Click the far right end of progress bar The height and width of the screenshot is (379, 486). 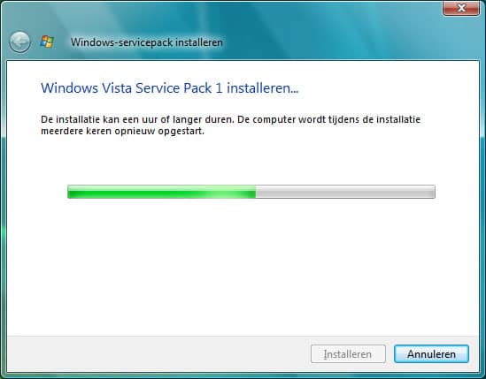point(433,192)
